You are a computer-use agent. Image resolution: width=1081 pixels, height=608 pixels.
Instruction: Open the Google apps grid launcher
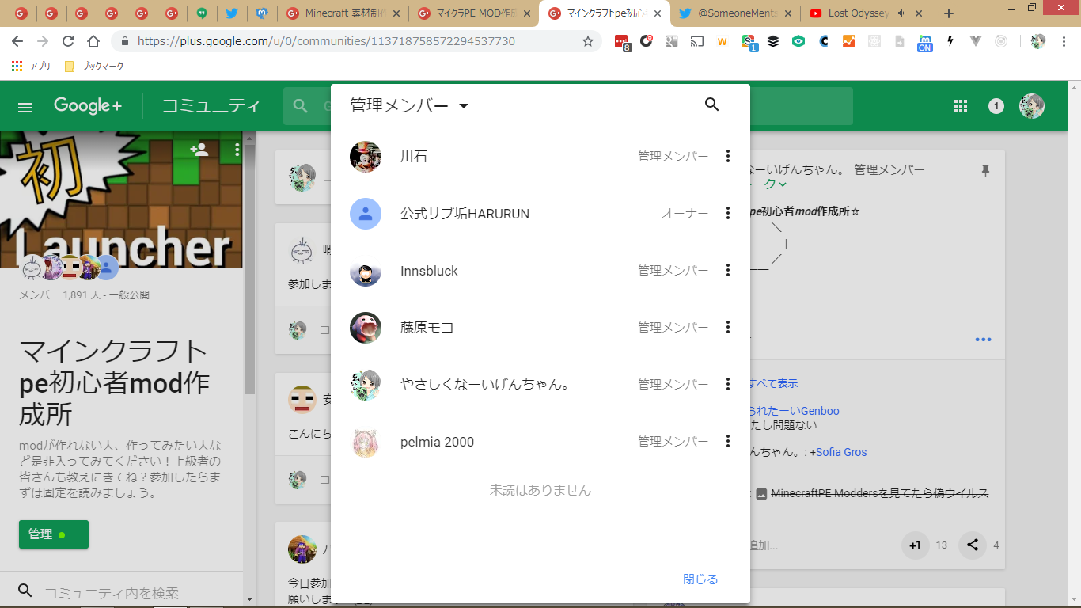tap(961, 106)
